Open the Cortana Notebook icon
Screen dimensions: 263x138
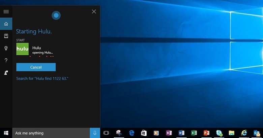[x=6, y=36]
